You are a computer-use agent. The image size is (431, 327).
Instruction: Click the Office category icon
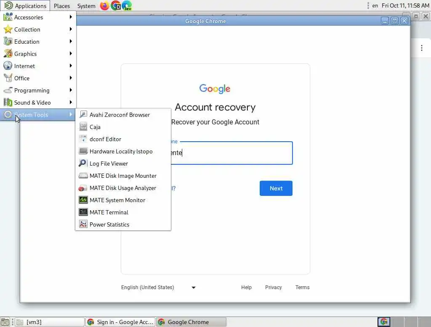click(8, 78)
